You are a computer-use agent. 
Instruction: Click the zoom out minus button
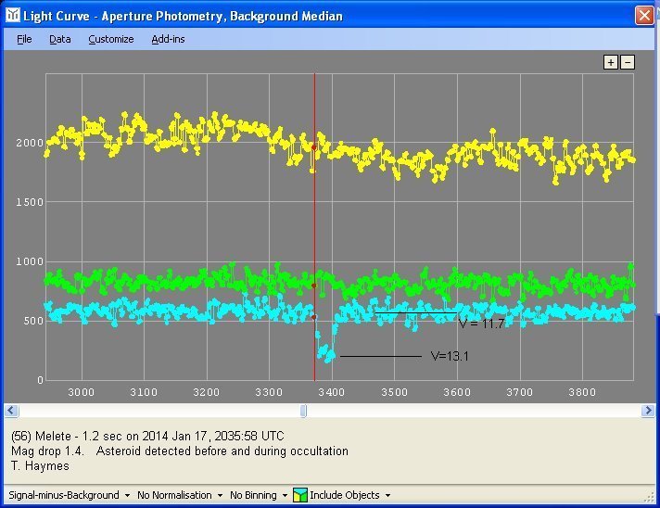coord(628,62)
